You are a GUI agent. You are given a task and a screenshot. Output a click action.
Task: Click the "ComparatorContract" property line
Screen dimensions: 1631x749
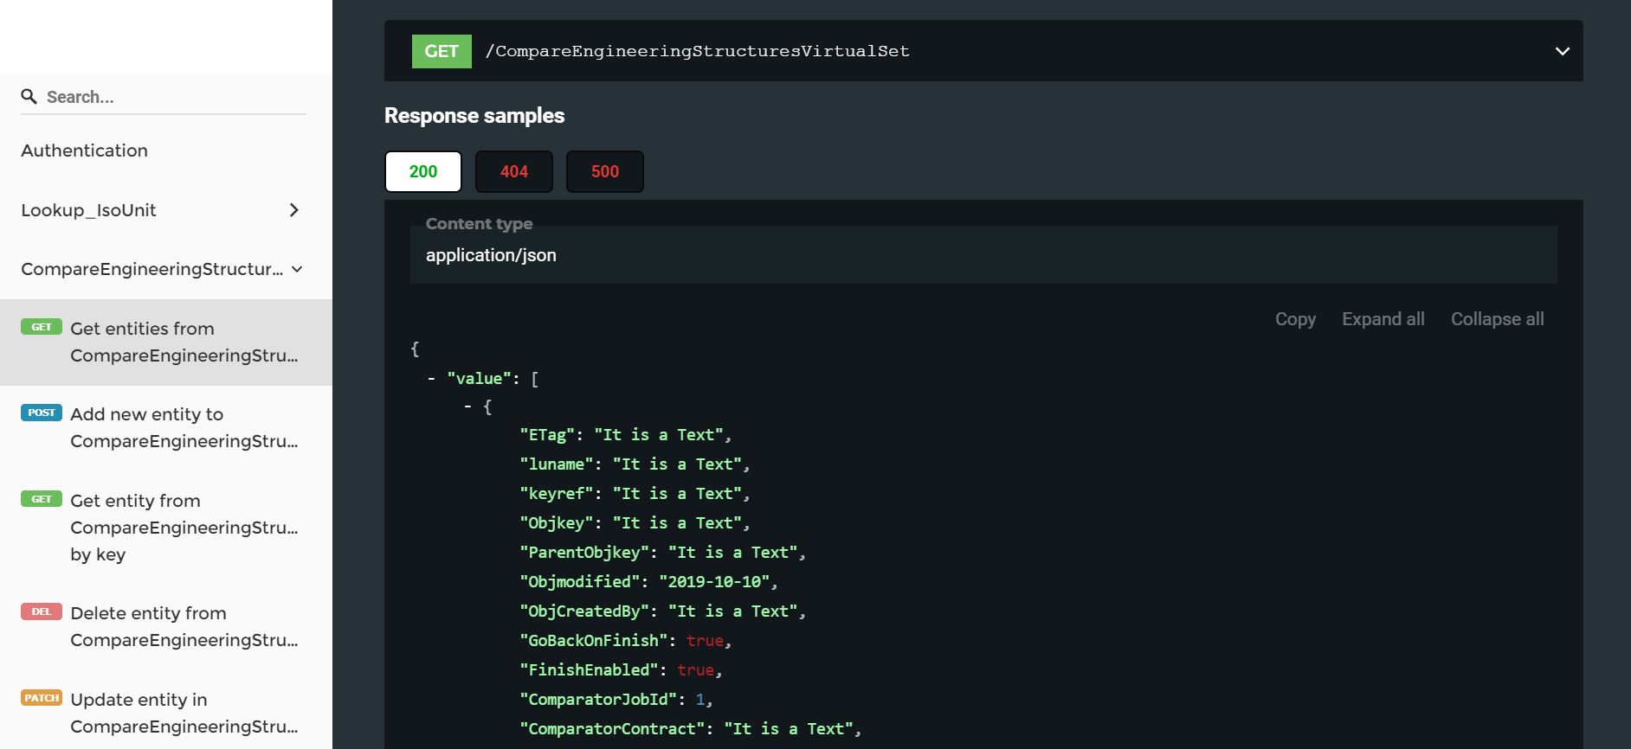click(691, 729)
